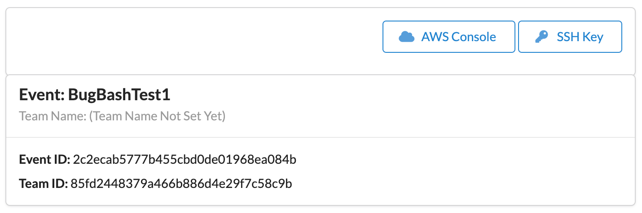This screenshot has height=213, width=642.
Task: Select the (Team Name Not Set Yet) text
Action: 157,117
